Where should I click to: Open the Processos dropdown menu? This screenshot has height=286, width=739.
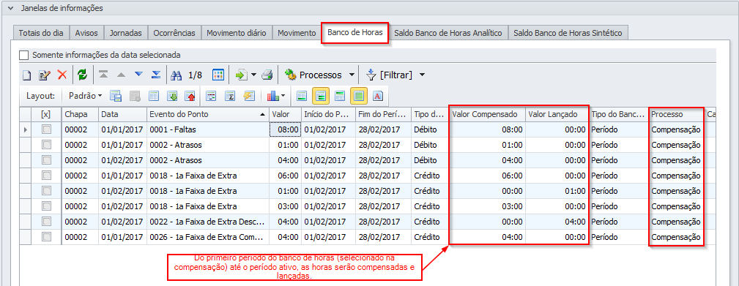pos(352,75)
